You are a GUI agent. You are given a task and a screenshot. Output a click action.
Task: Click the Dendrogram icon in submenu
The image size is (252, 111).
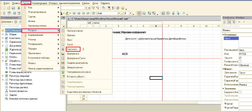click(63, 67)
